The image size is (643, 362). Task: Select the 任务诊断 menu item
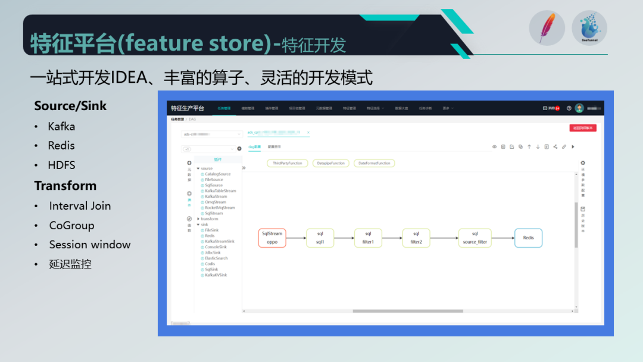click(x=425, y=108)
